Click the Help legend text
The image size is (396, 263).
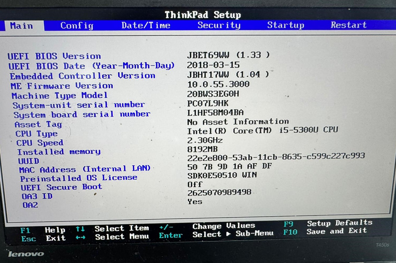pyautogui.click(x=55, y=230)
